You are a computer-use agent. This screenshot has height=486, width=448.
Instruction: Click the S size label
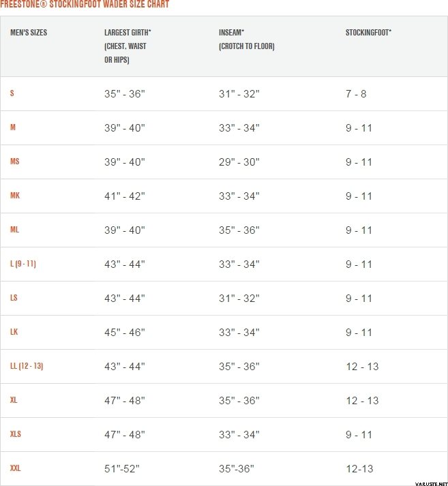(x=12, y=93)
